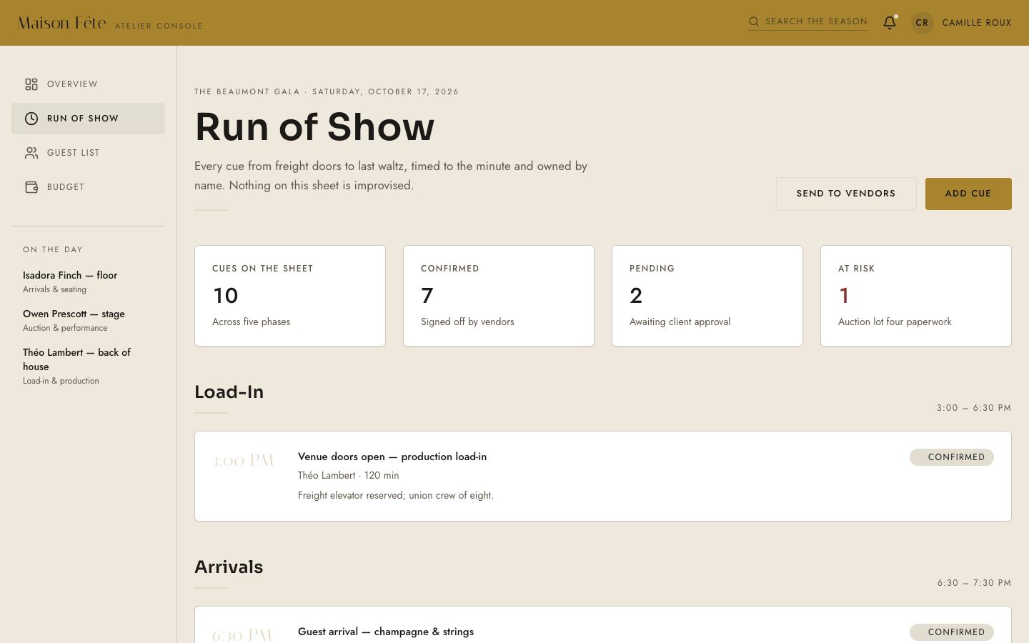Click 3:00 PM time on load-in cue
The width and height of the screenshot is (1029, 643).
(243, 461)
